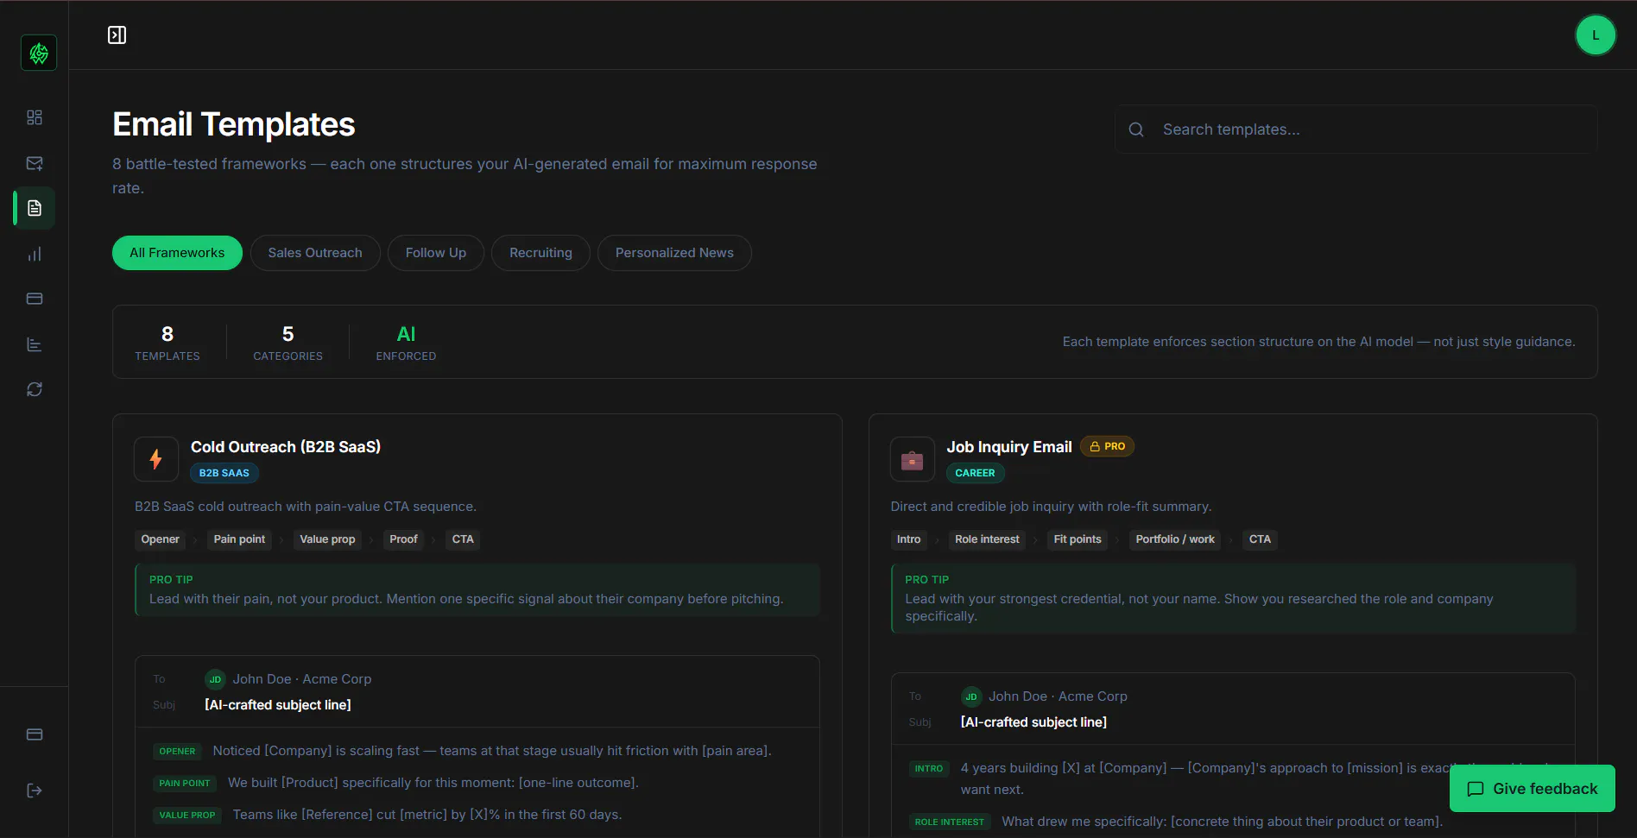
Task: Click the Job Inquiry PRO TIP box
Action: click(x=1233, y=599)
